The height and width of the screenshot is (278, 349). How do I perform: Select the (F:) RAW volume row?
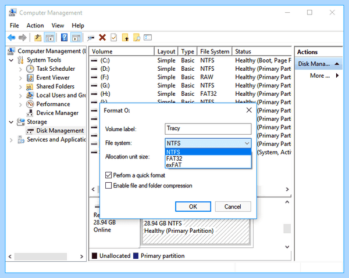[191, 77]
